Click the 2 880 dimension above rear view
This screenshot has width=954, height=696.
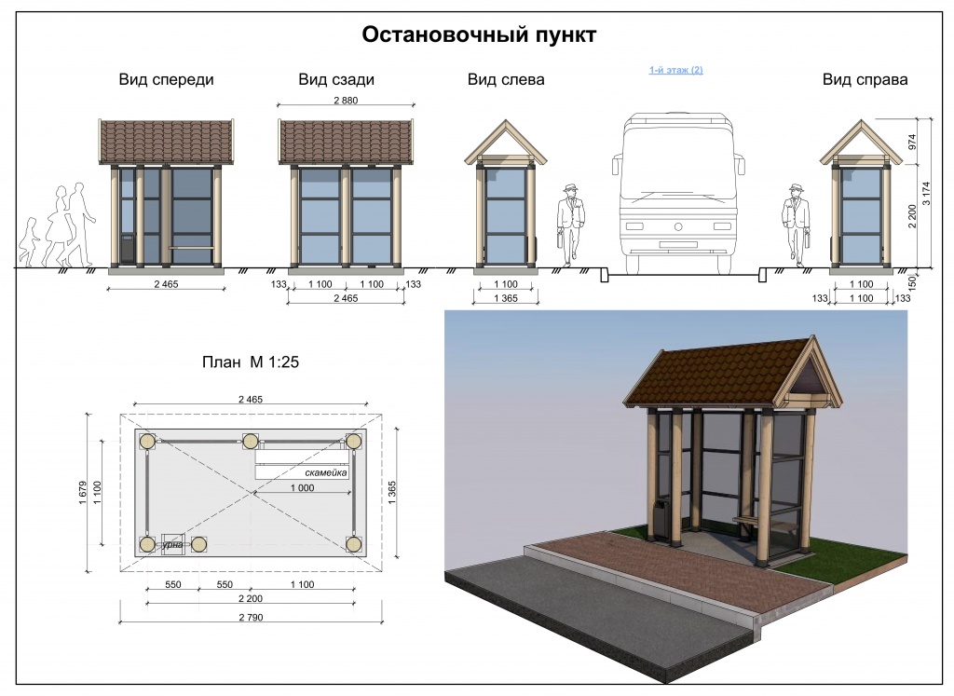tap(346, 100)
